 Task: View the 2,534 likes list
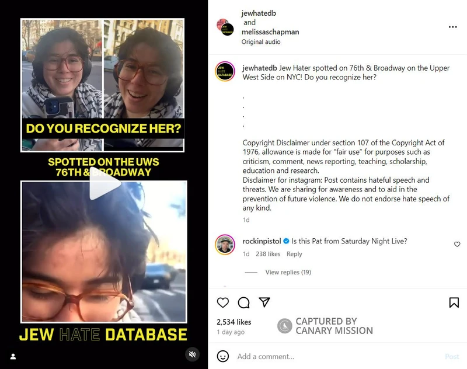234,322
